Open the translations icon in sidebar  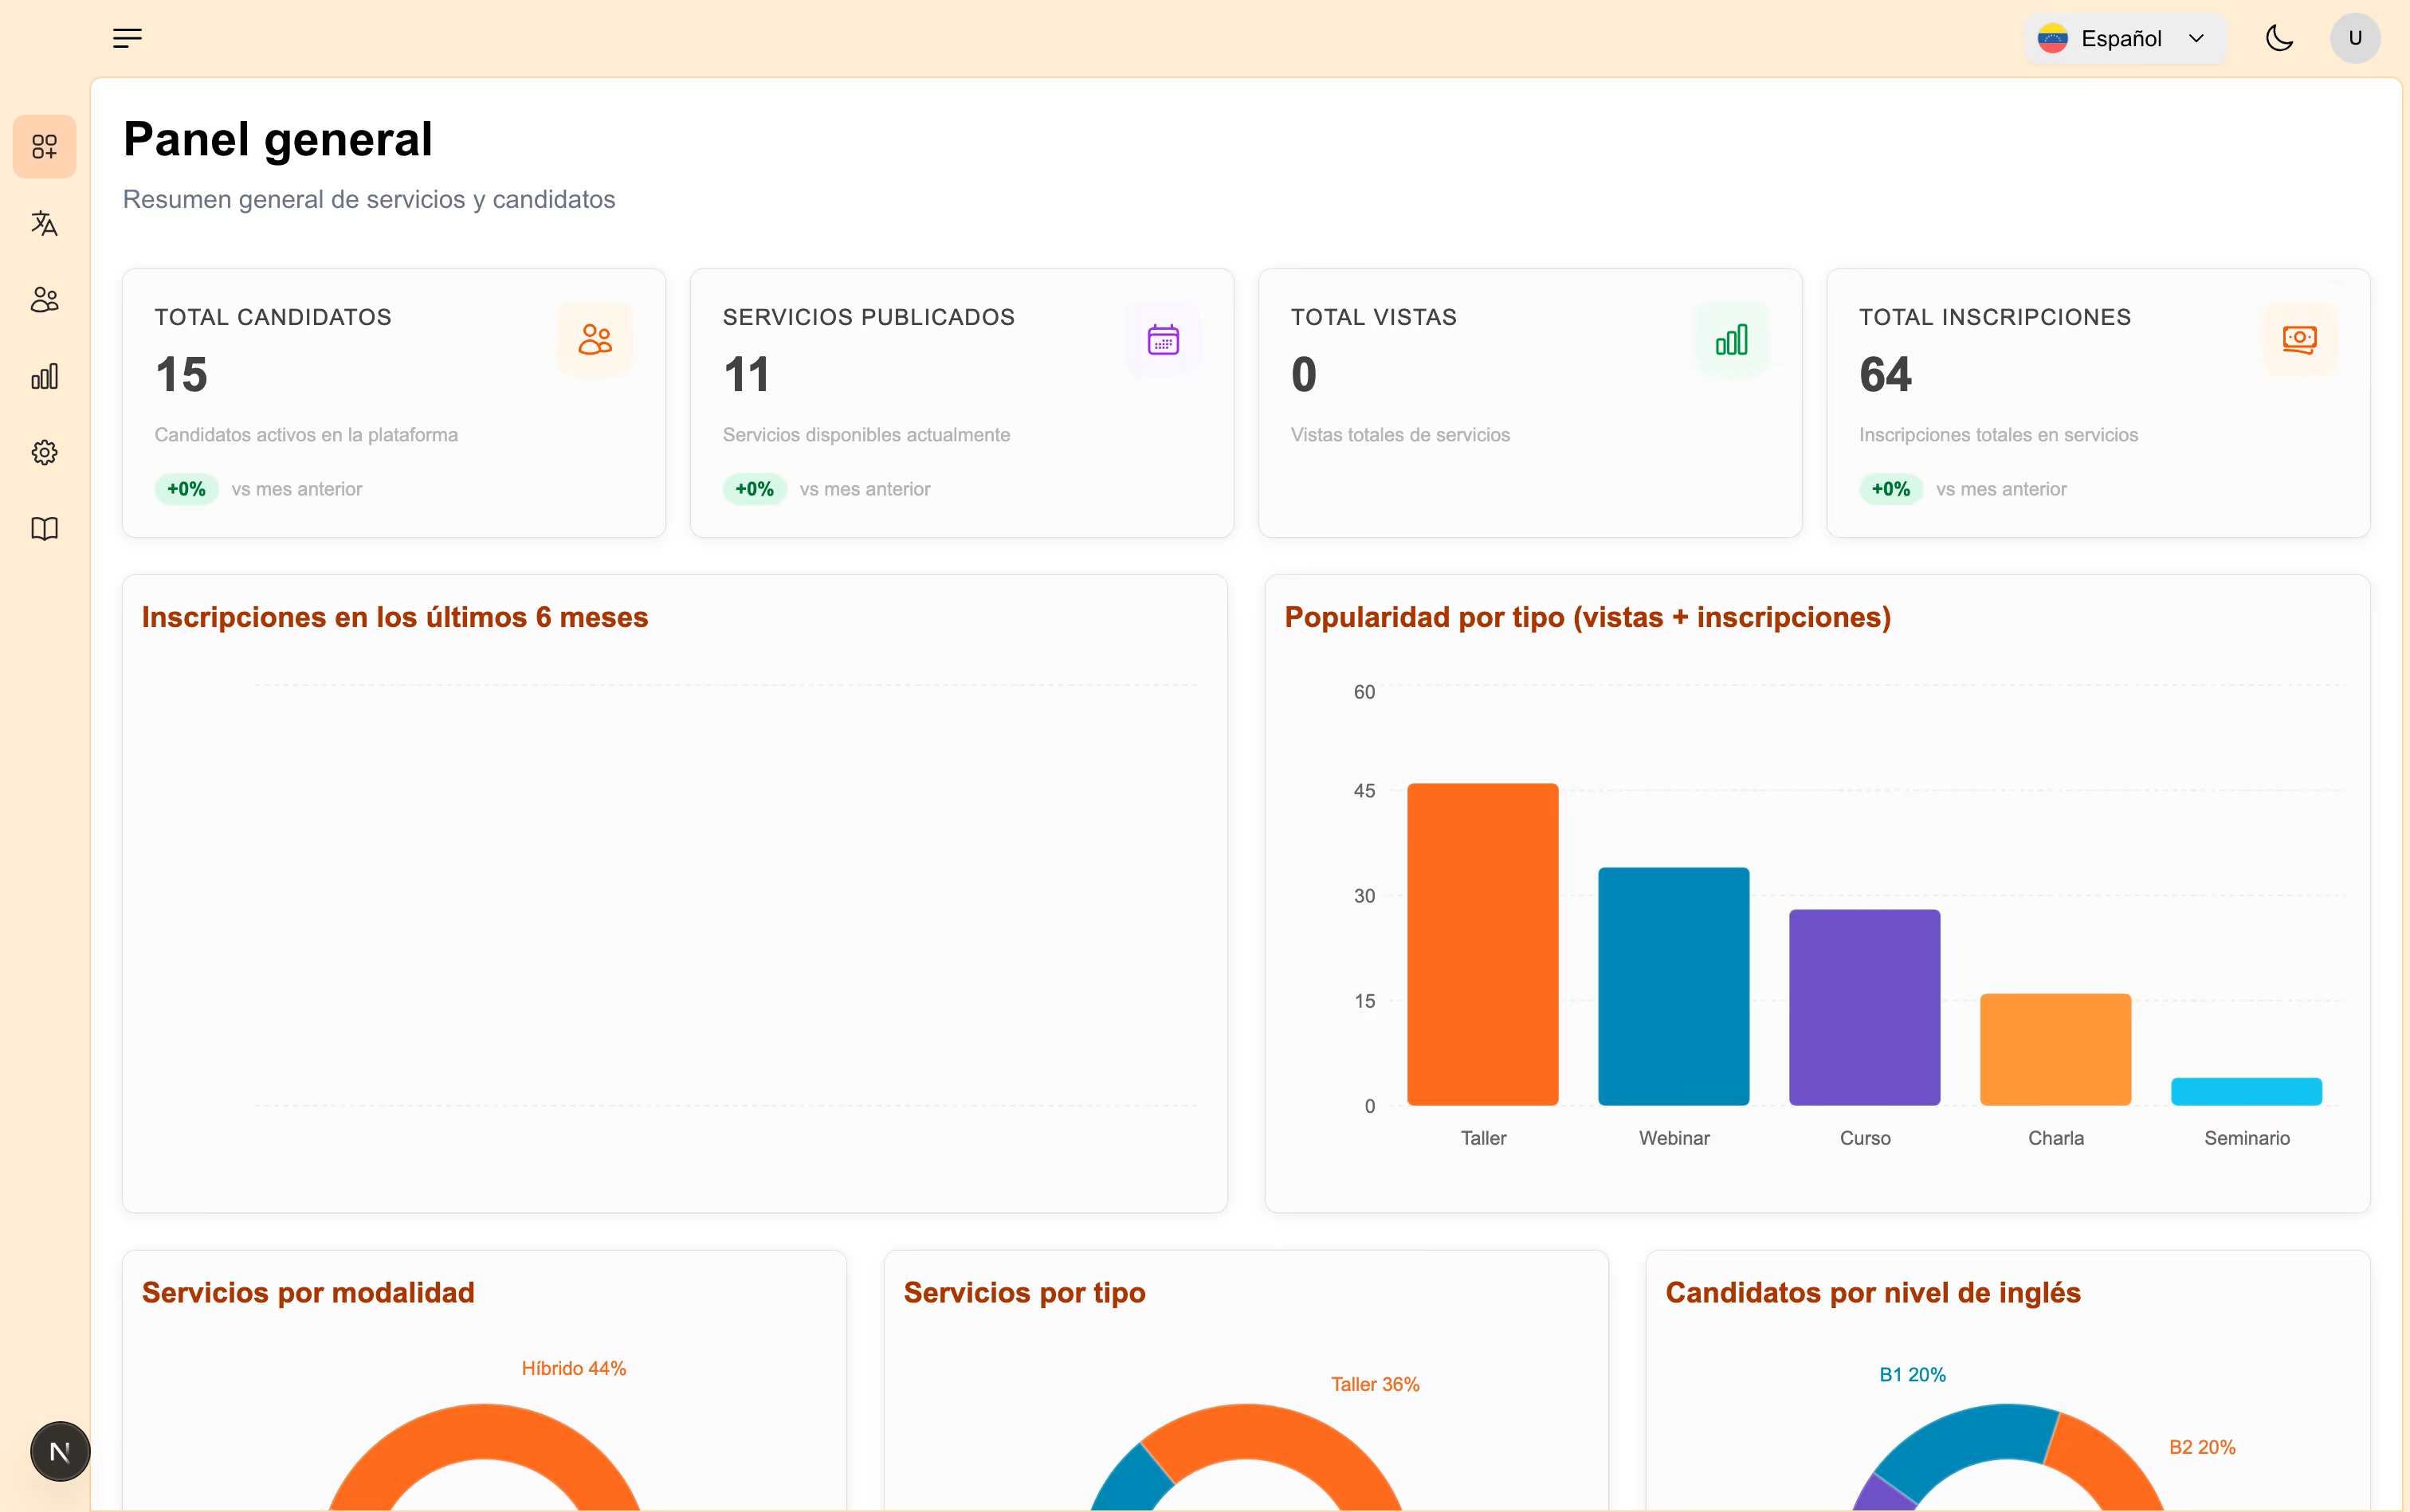44,223
